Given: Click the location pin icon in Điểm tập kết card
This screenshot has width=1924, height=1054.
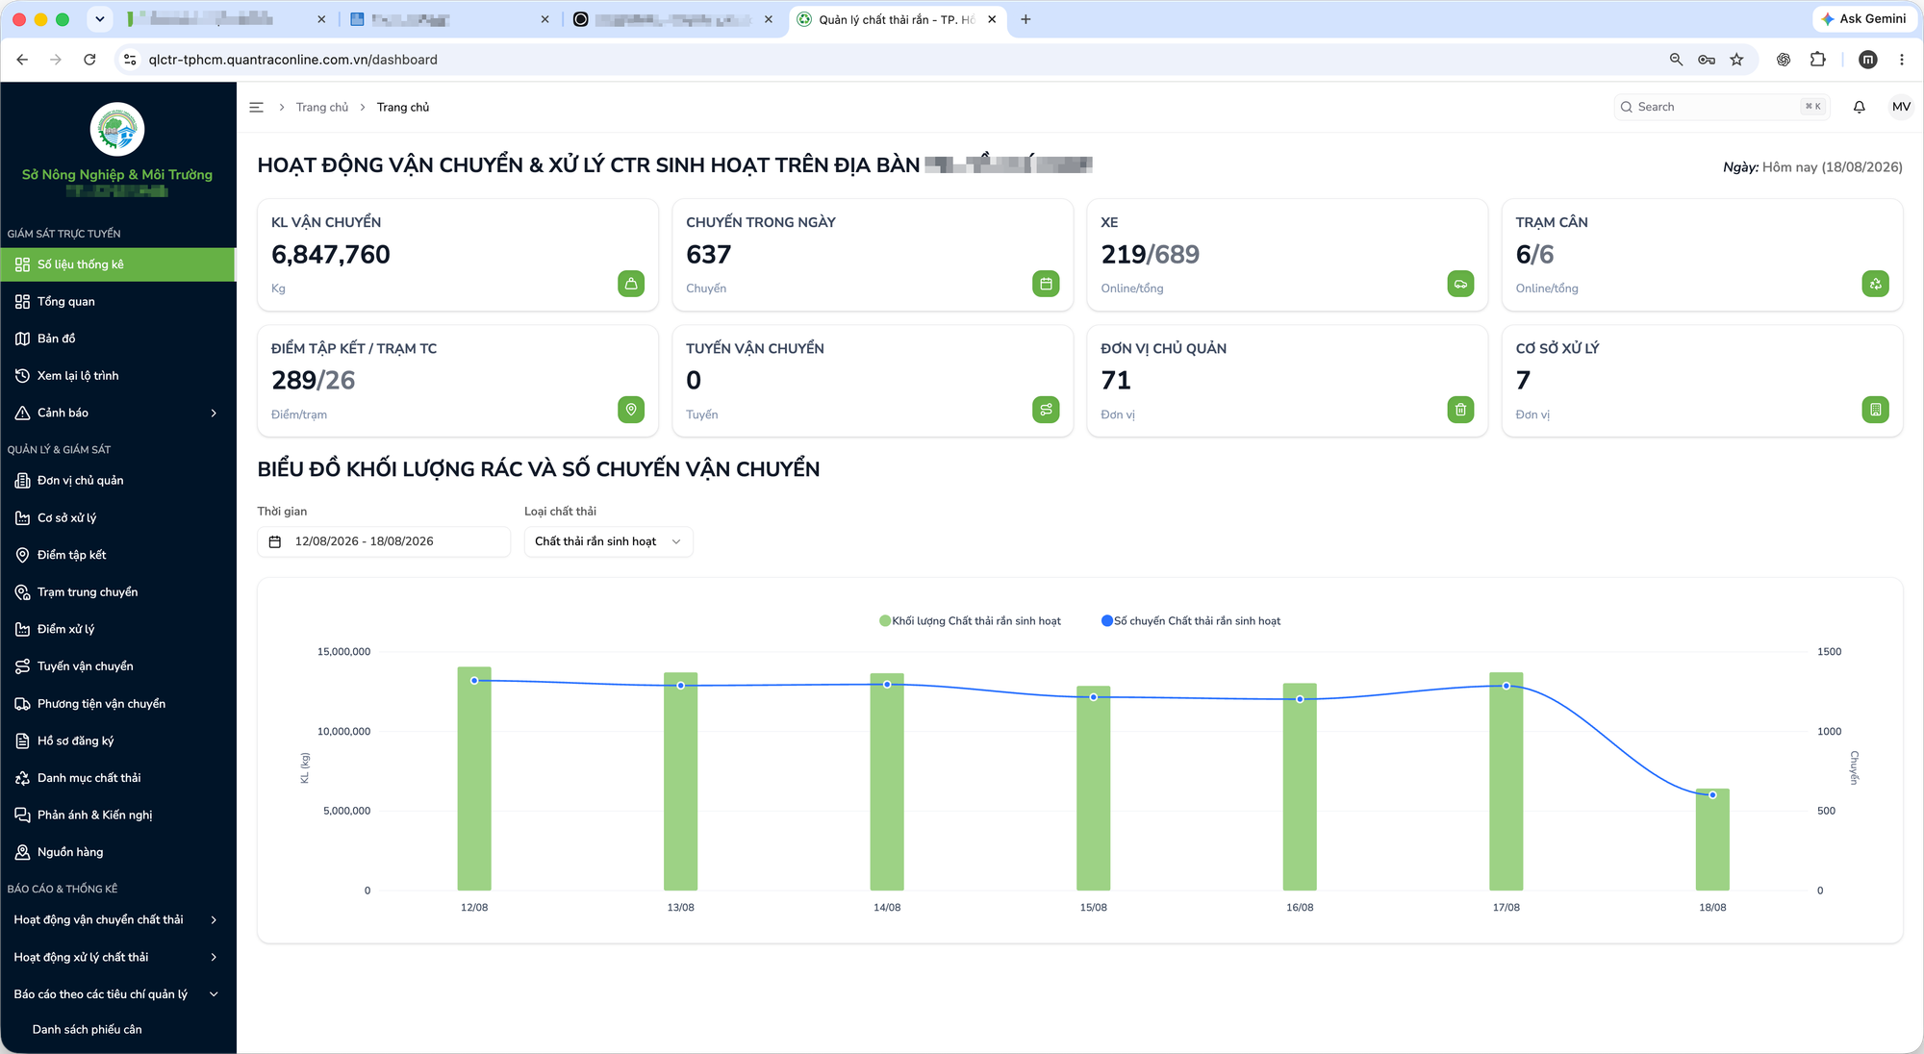Looking at the screenshot, I should point(631,410).
